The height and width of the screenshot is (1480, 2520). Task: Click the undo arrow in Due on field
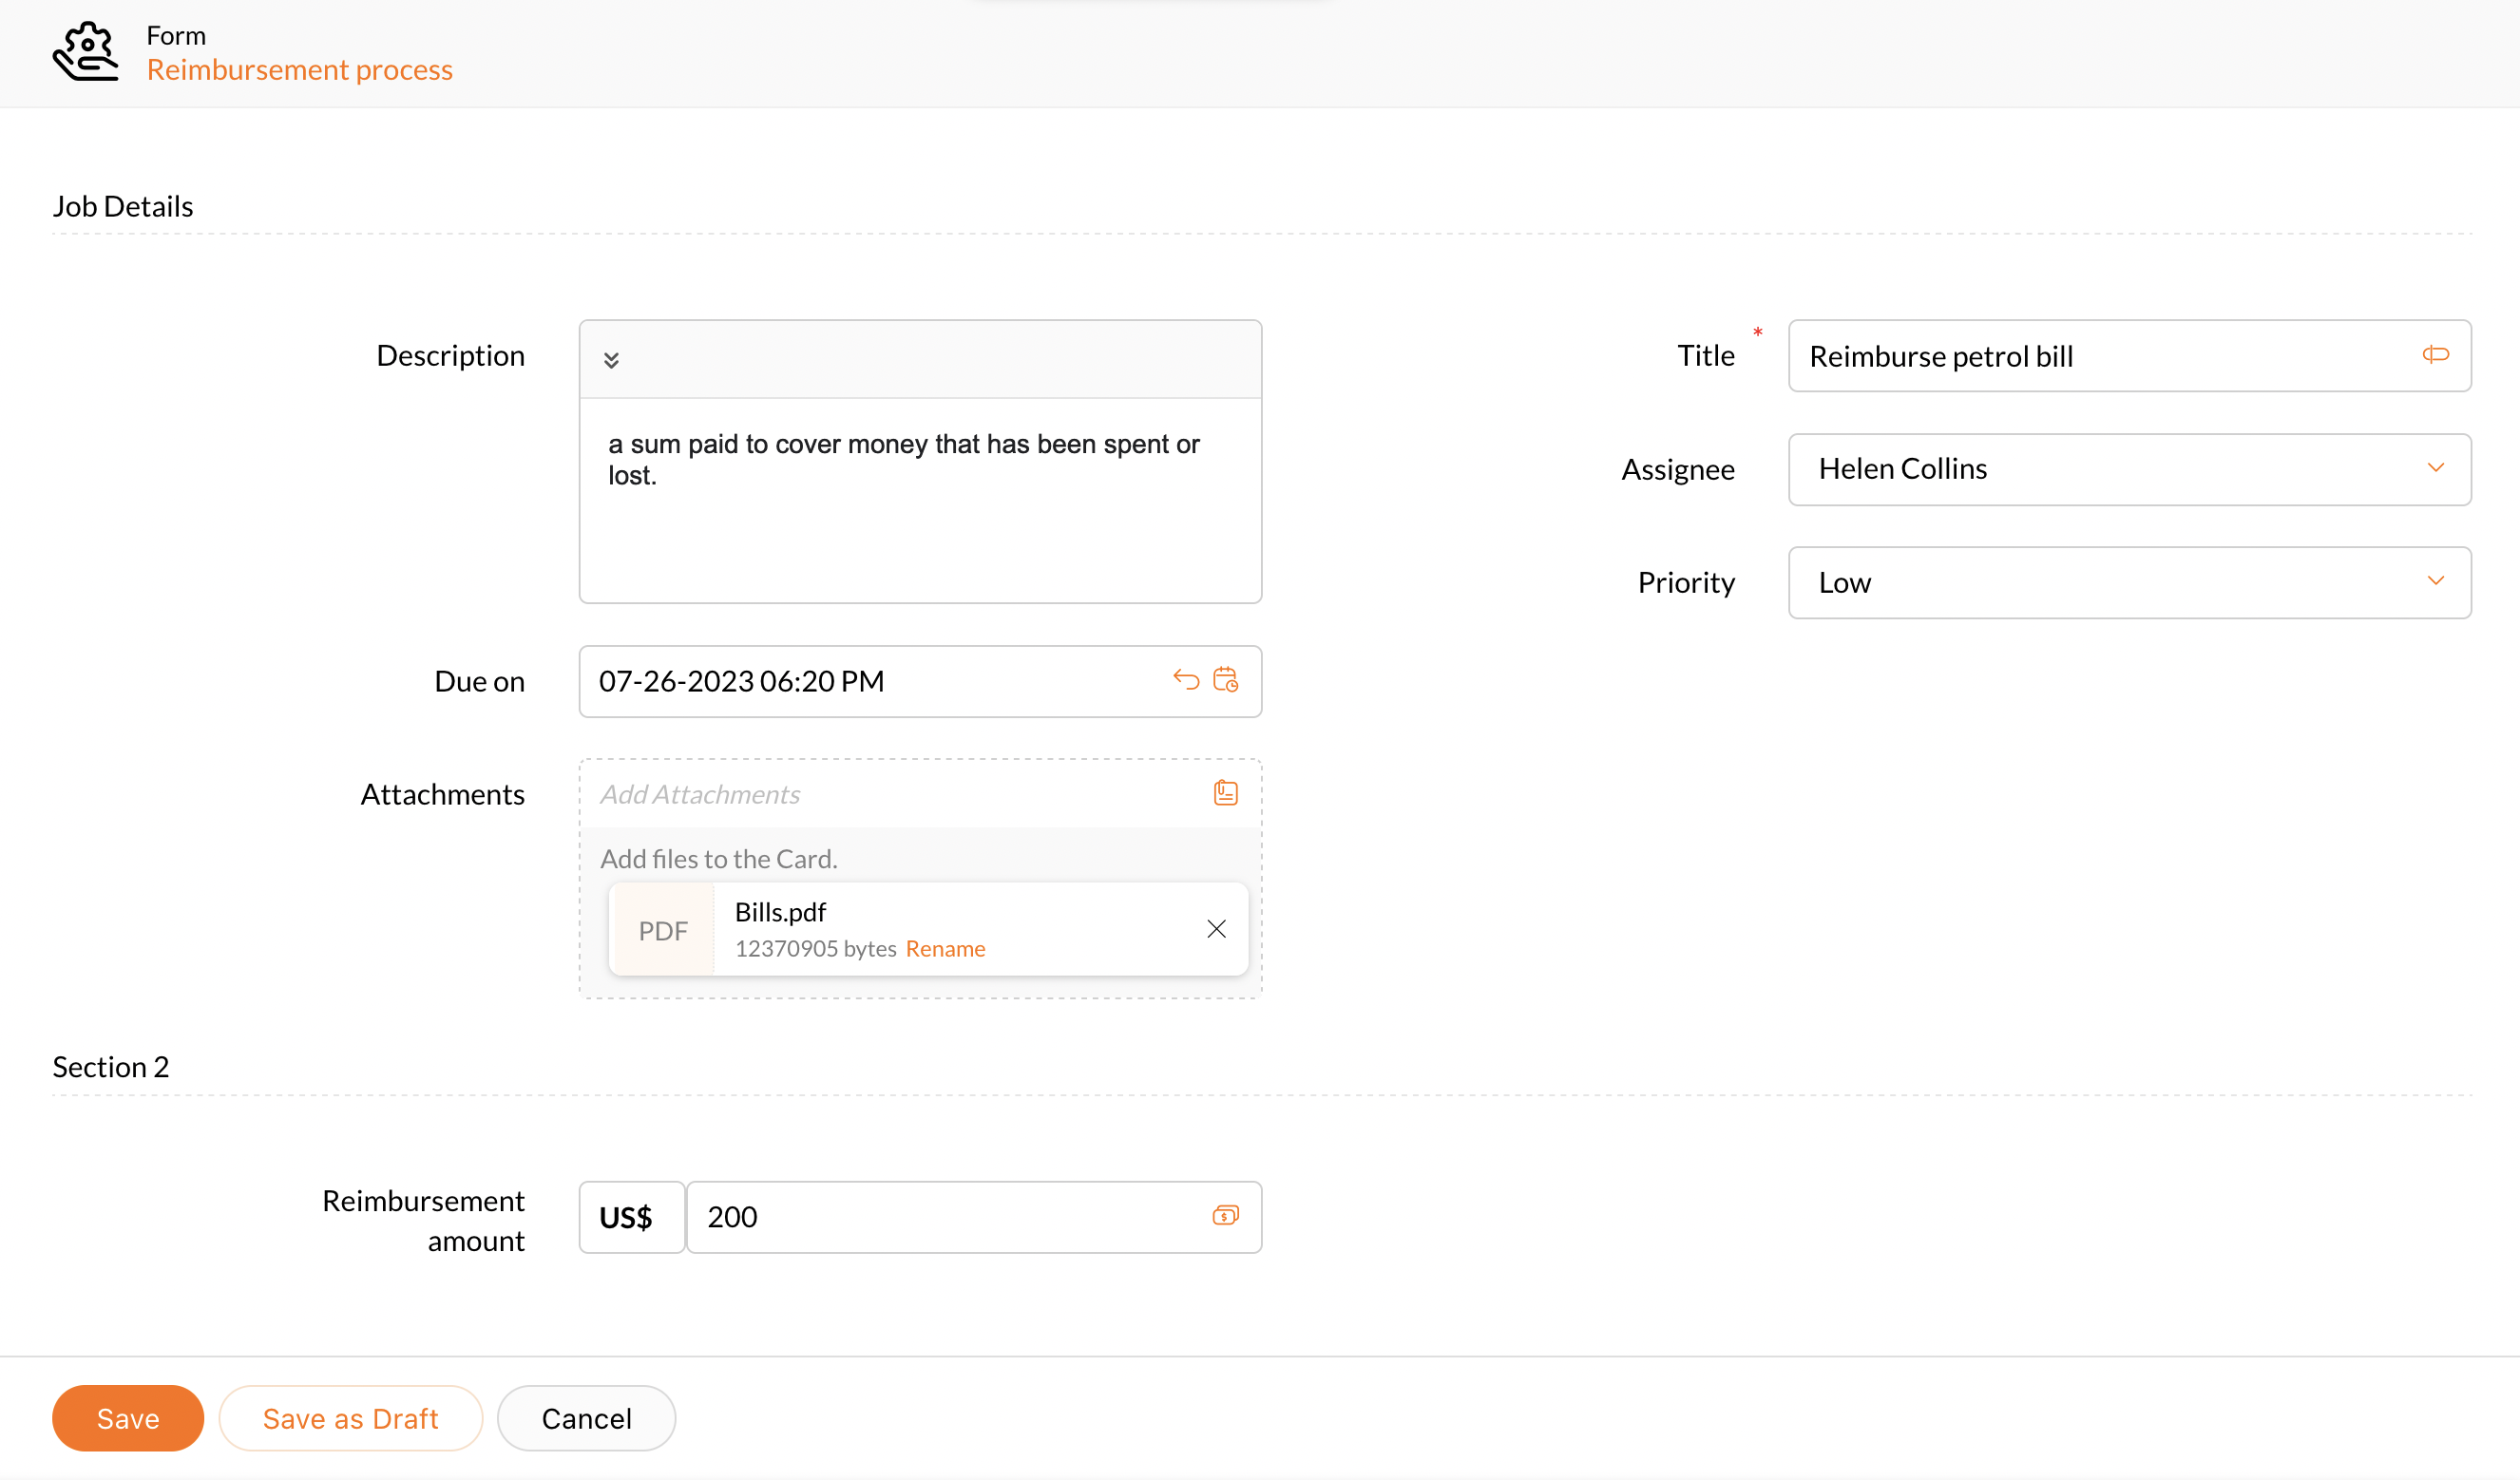coord(1186,680)
